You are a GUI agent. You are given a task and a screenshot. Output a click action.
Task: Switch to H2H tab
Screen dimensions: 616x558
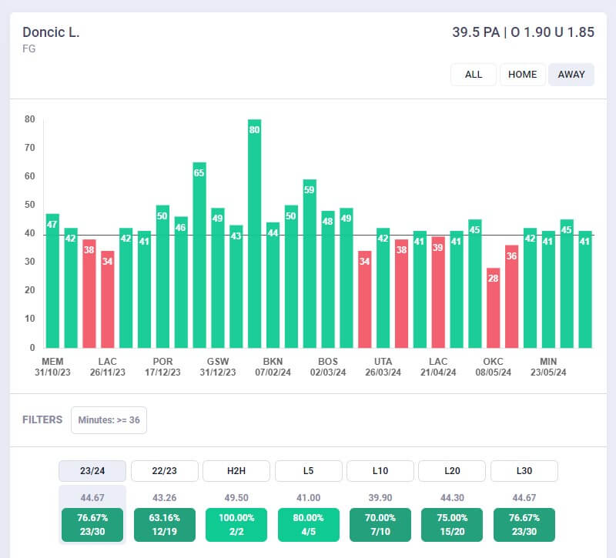point(236,471)
